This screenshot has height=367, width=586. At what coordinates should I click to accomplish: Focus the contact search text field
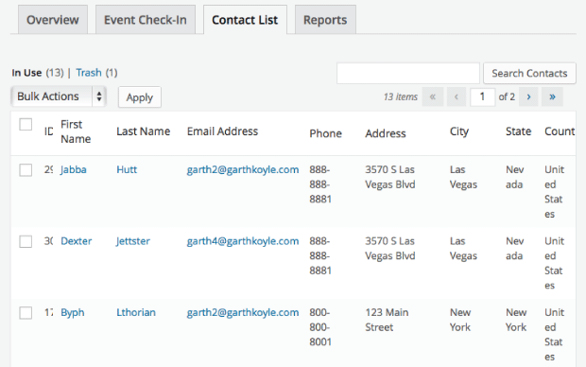[x=408, y=74]
